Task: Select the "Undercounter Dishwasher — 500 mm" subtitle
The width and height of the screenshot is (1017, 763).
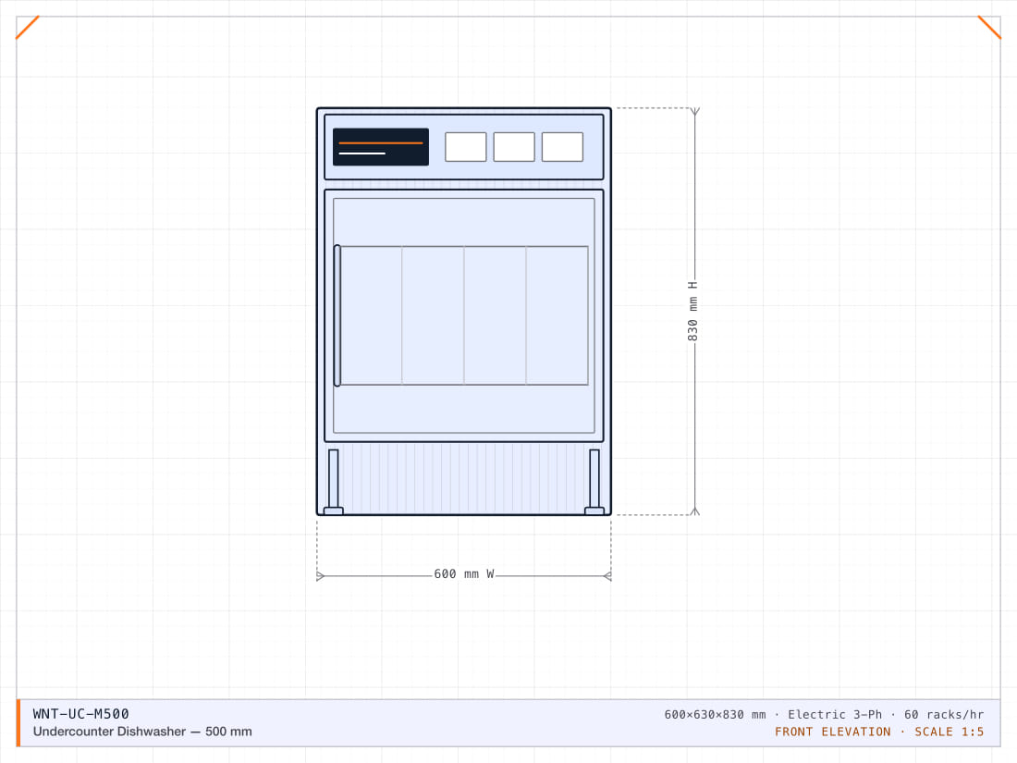Action: coord(142,732)
